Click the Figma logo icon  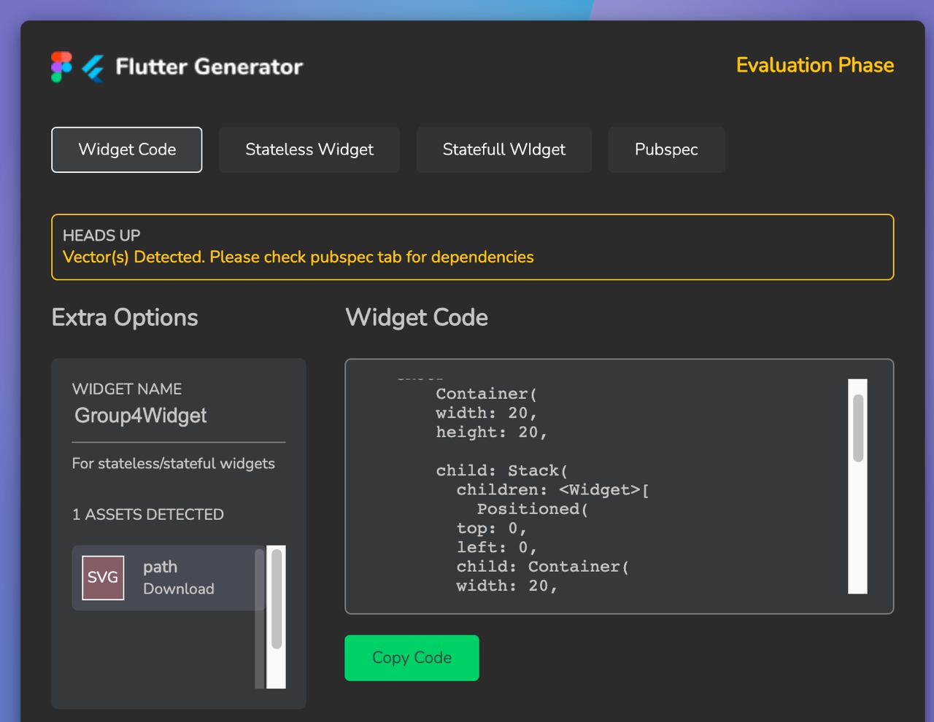[61, 67]
